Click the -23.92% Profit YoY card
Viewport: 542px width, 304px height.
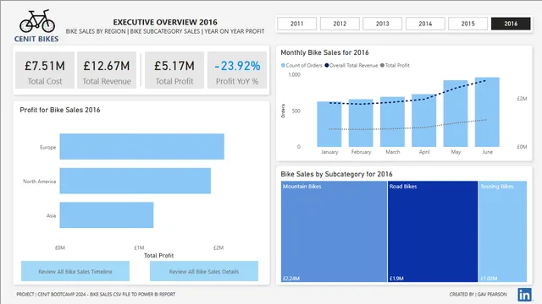click(237, 70)
